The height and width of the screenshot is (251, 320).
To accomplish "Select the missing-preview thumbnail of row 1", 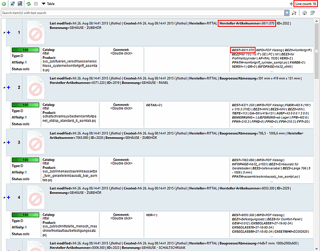I will [36, 33].
